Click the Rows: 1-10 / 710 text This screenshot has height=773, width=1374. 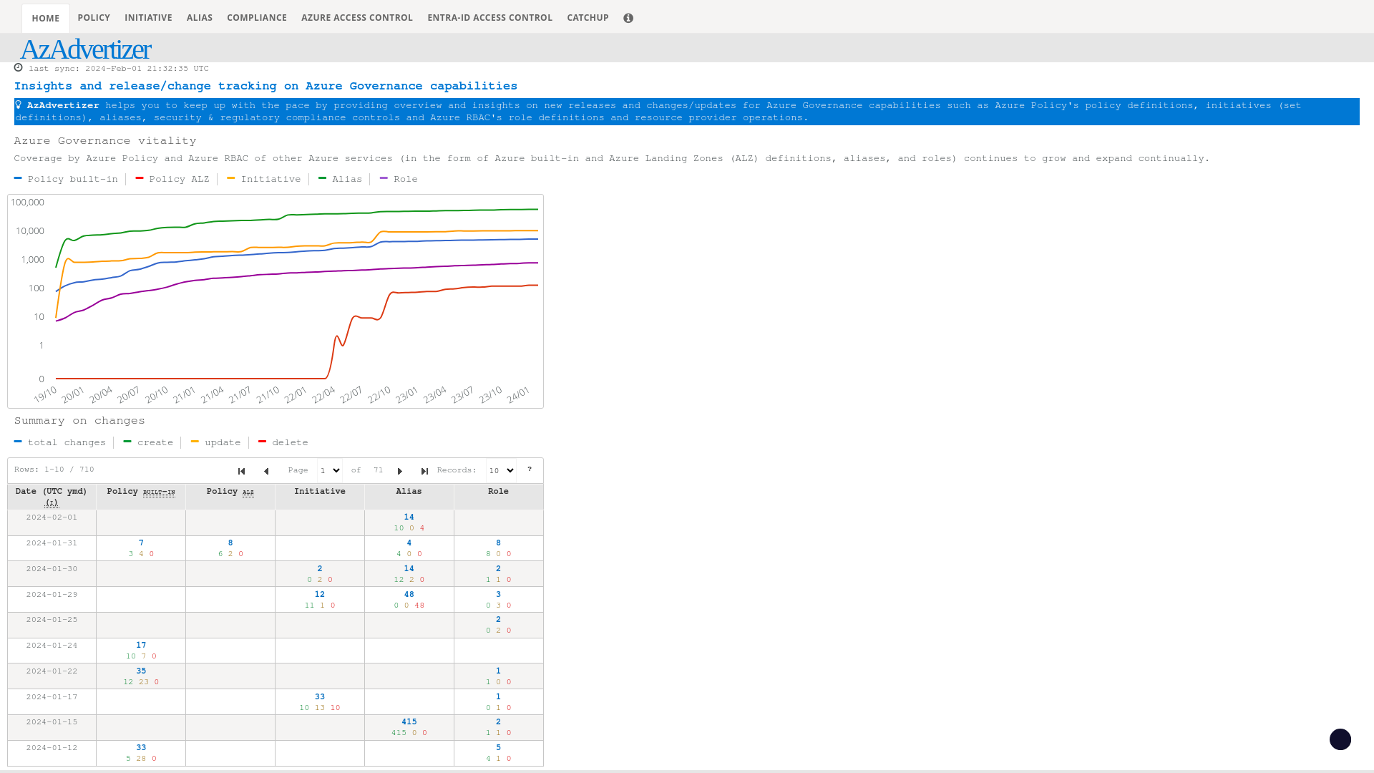tap(54, 470)
